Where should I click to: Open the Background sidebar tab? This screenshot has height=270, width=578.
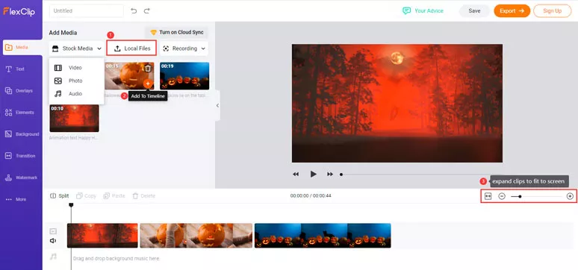click(x=22, y=134)
